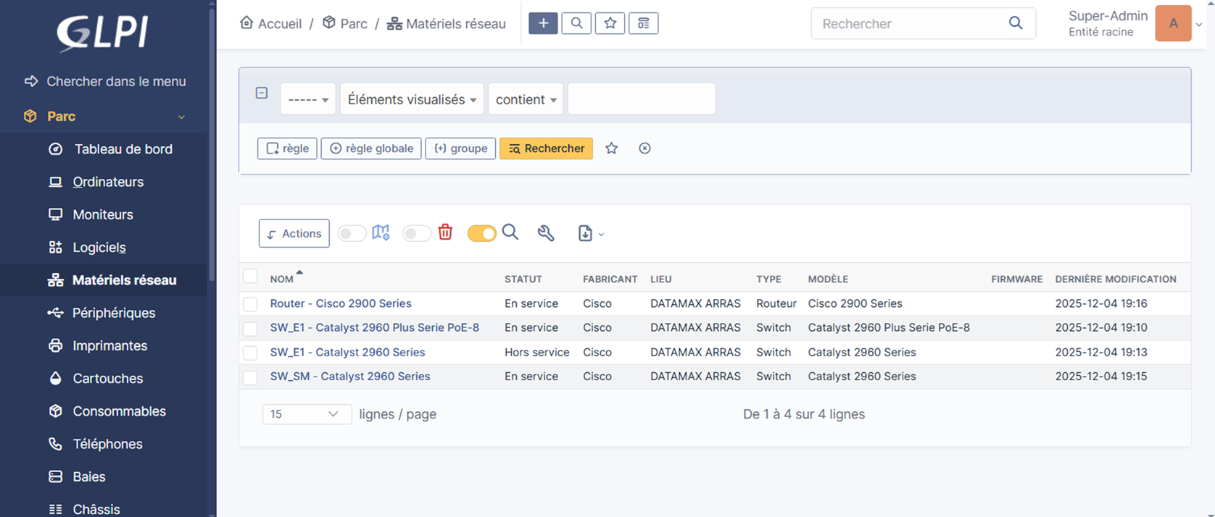Click the GLPI logo
The width and height of the screenshot is (1215, 517).
click(x=103, y=33)
